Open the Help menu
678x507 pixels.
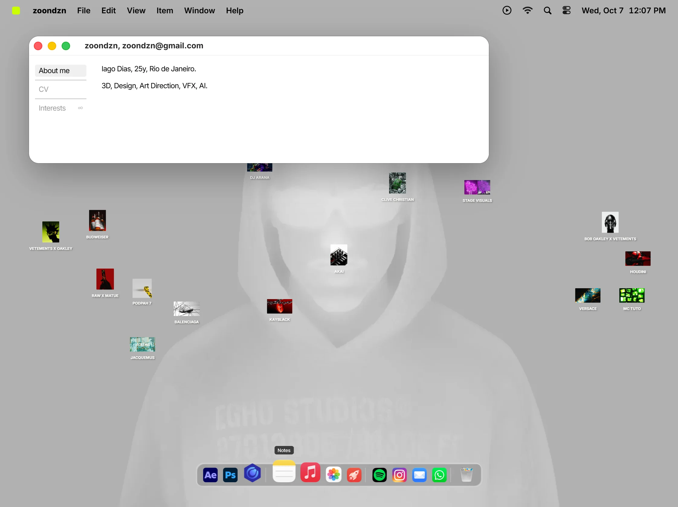[234, 11]
